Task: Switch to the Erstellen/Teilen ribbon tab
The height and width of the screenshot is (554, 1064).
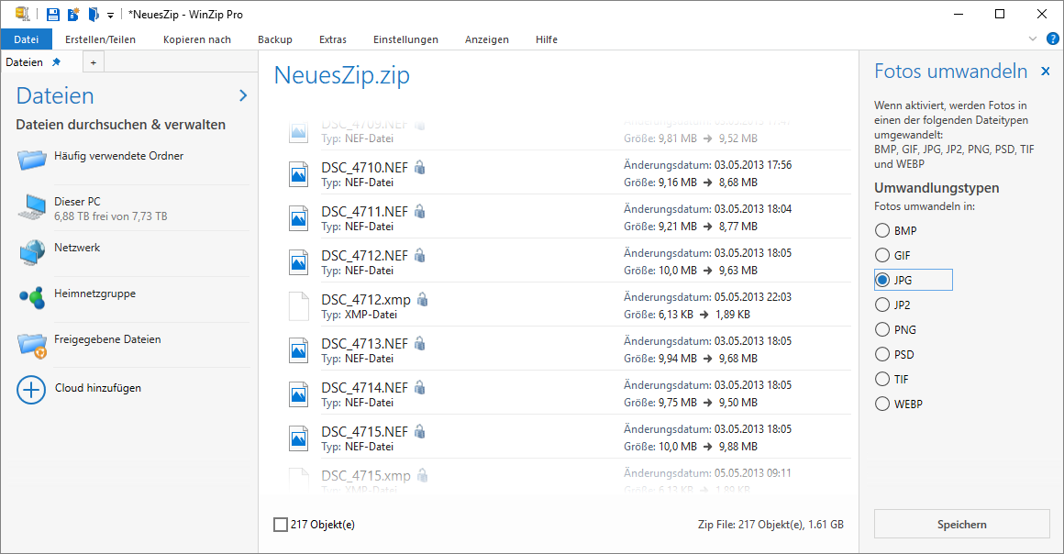Action: tap(100, 39)
